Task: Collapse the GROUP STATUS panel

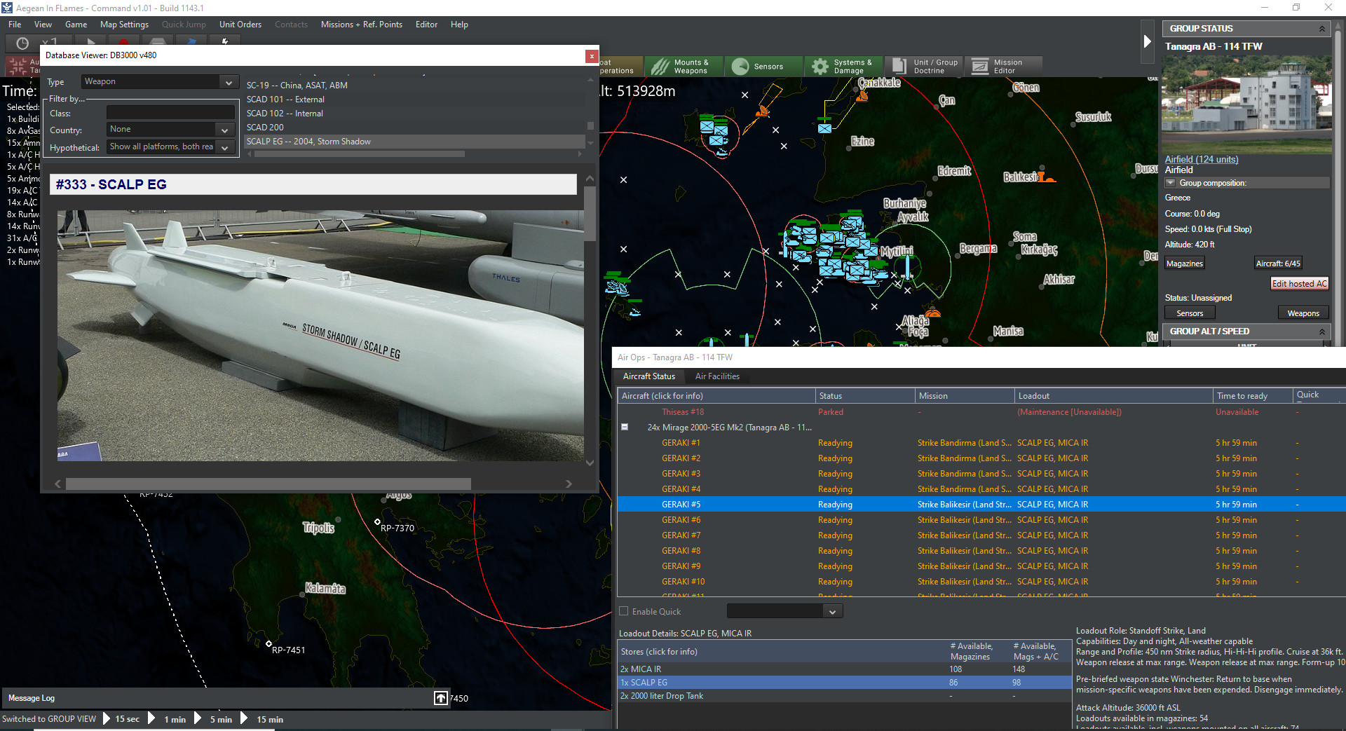Action: tap(1322, 28)
